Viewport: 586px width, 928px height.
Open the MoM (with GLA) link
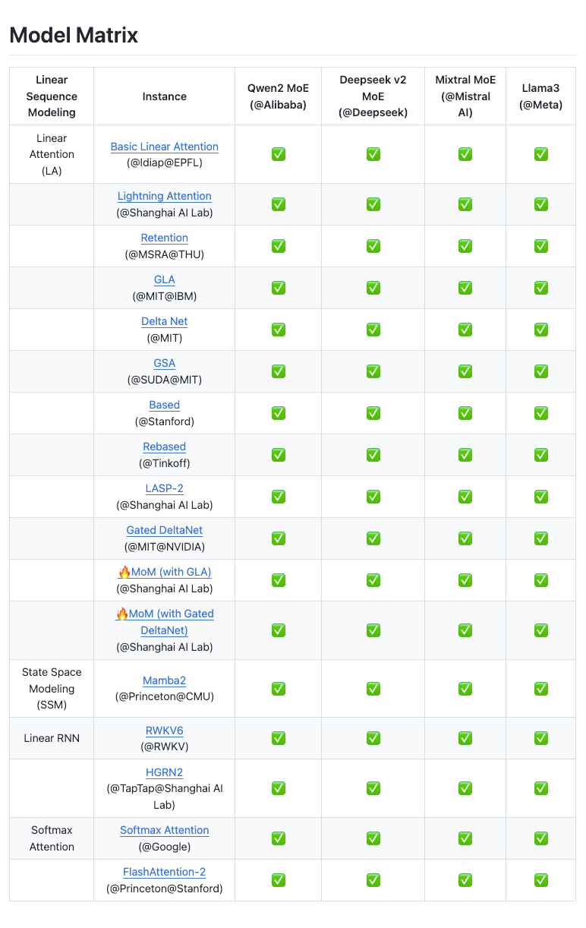[164, 572]
